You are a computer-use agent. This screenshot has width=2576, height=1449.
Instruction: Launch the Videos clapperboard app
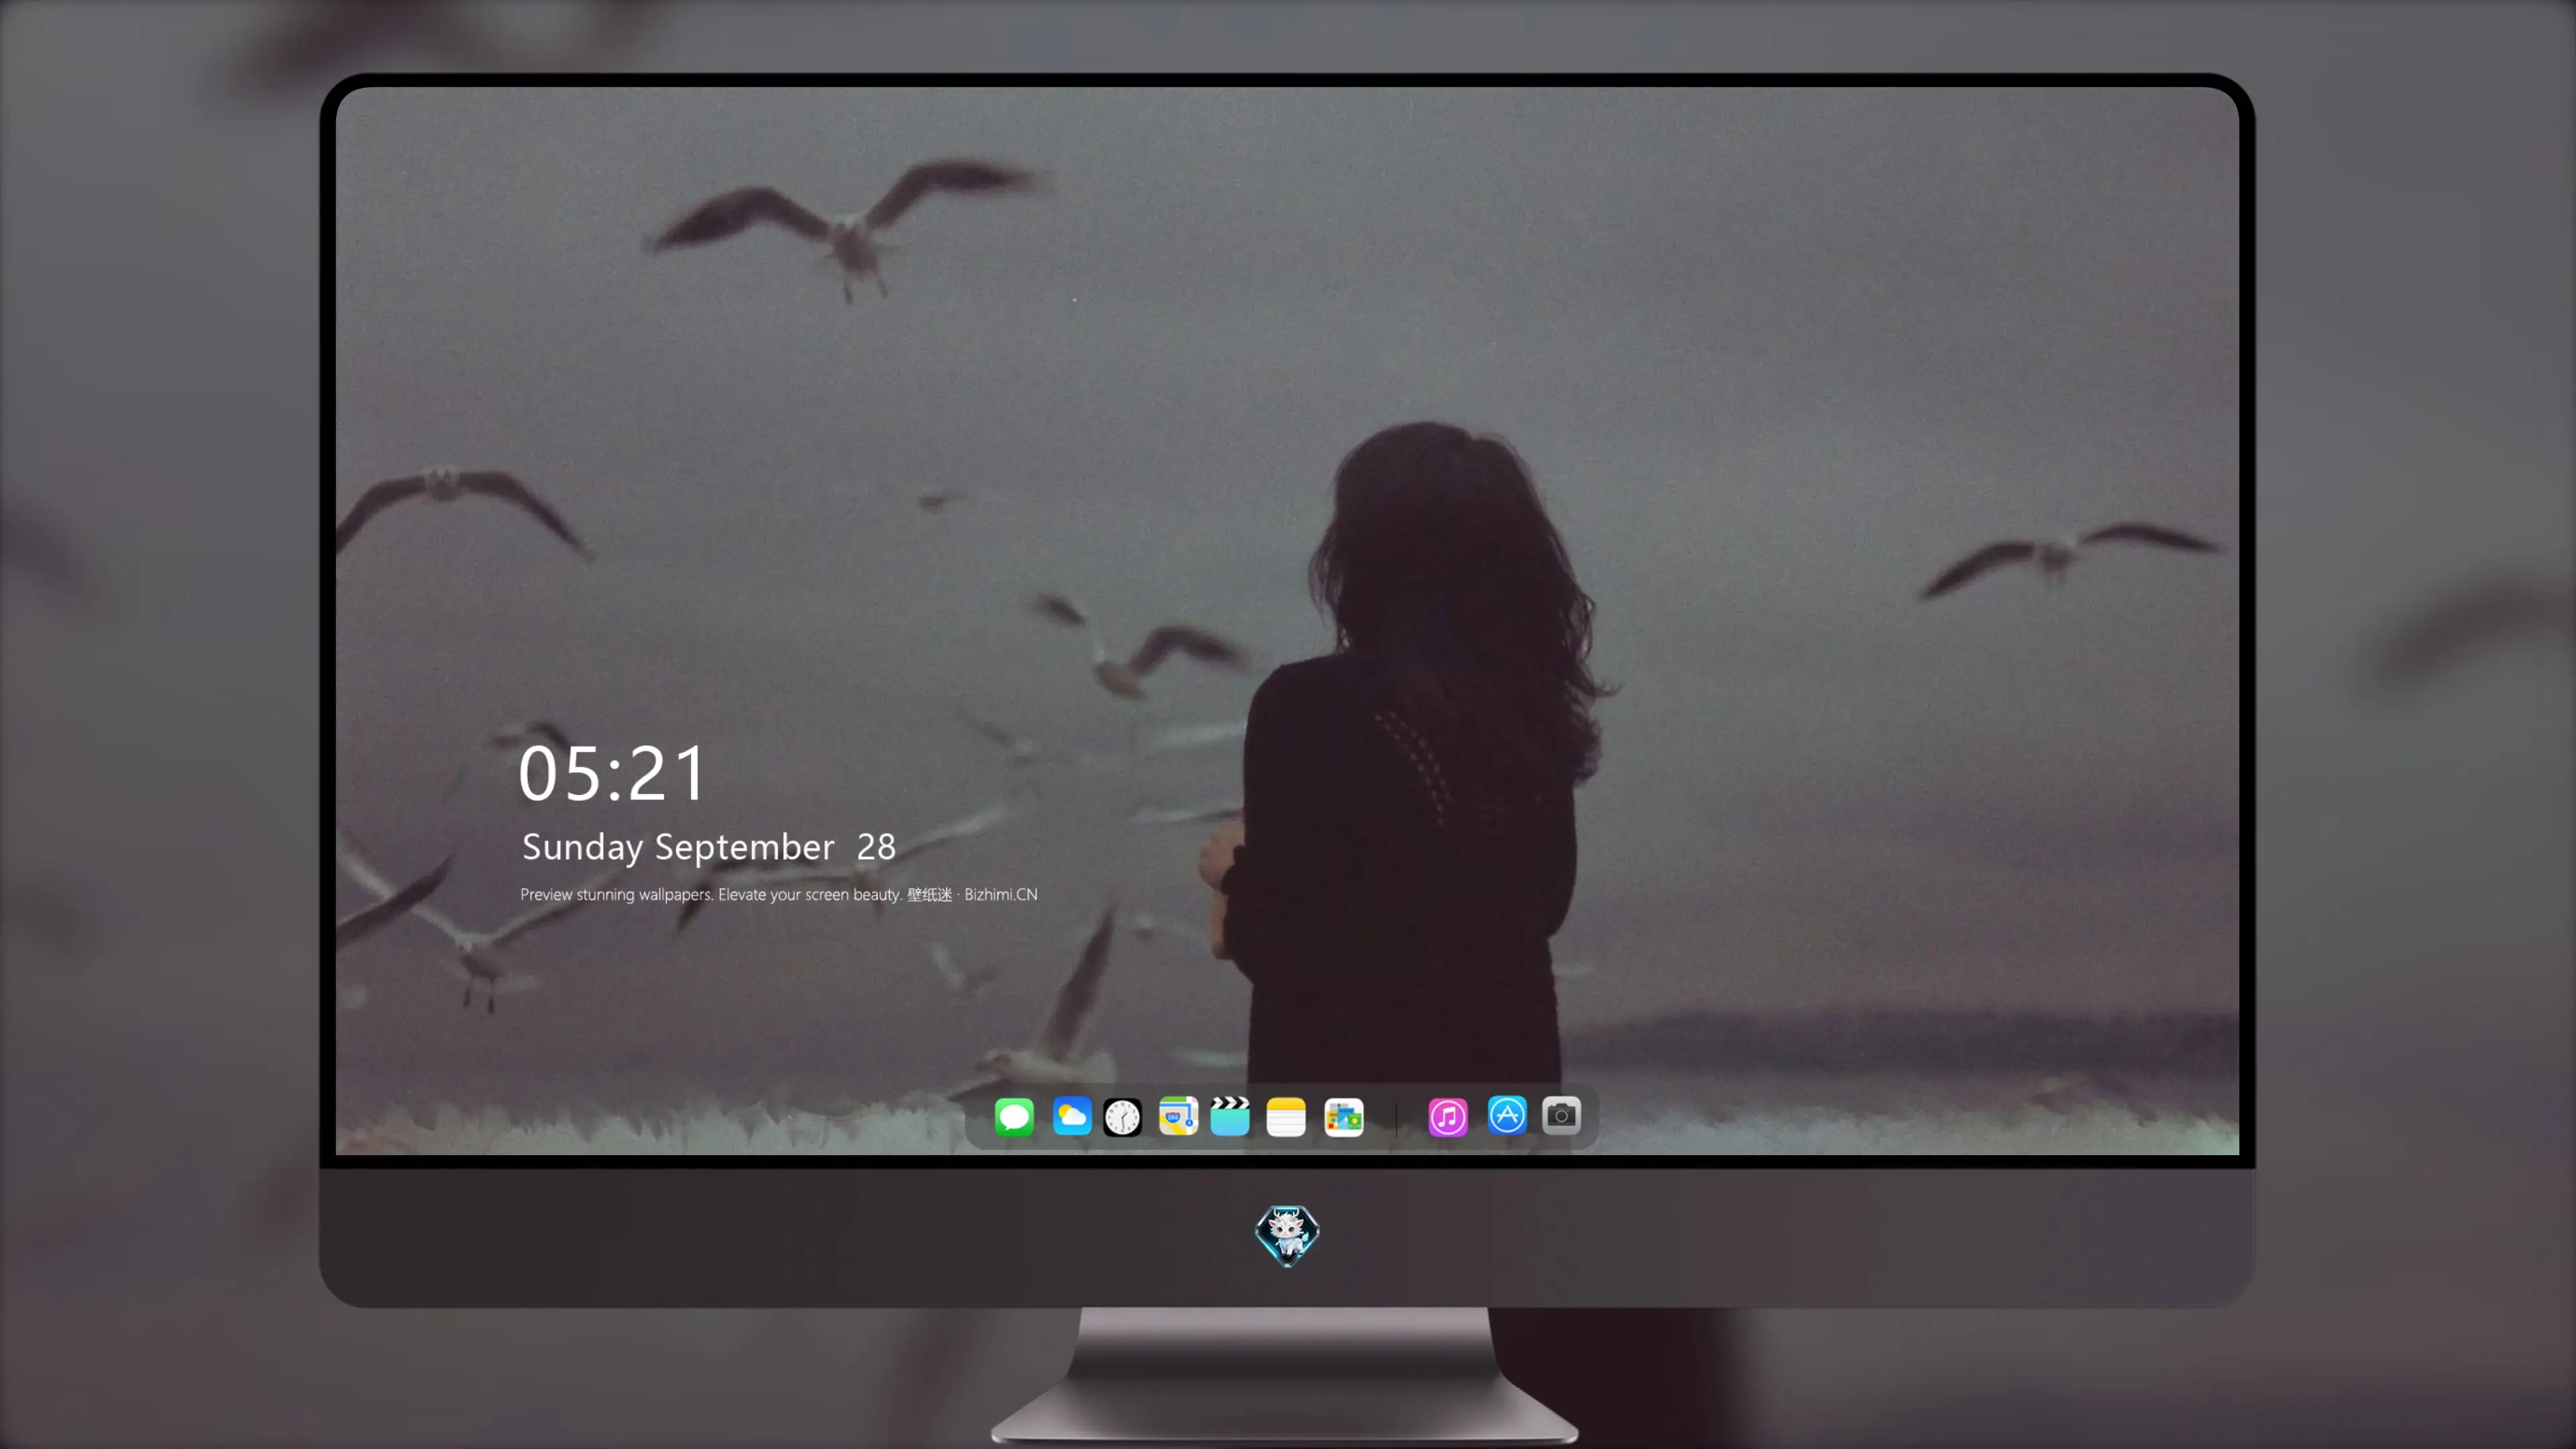click(x=1230, y=1116)
